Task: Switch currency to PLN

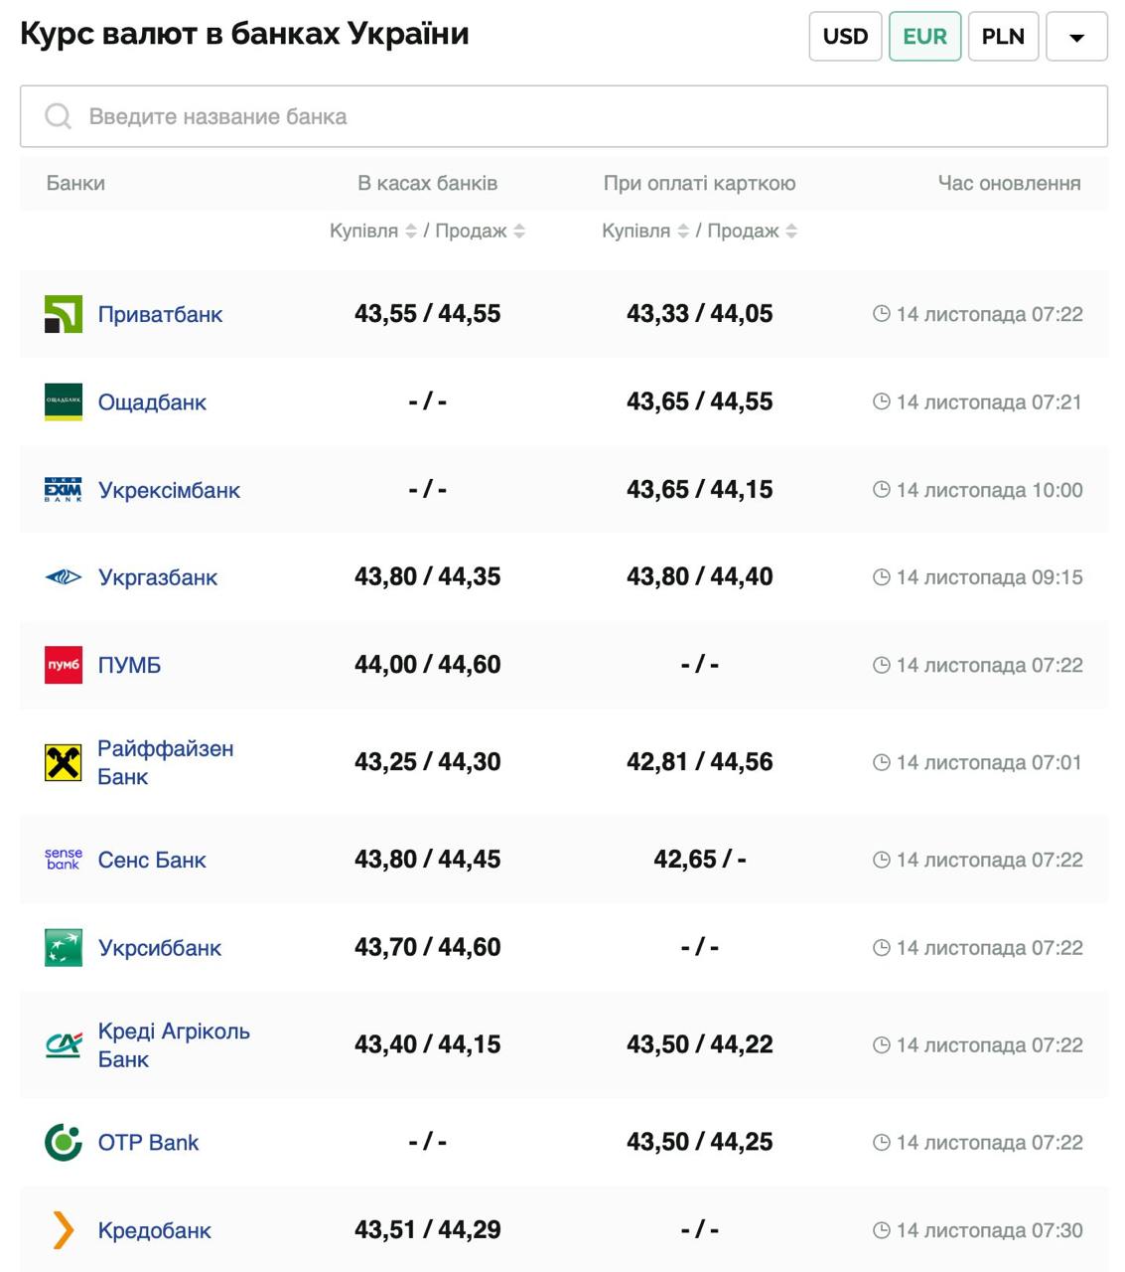Action: tap(1003, 37)
